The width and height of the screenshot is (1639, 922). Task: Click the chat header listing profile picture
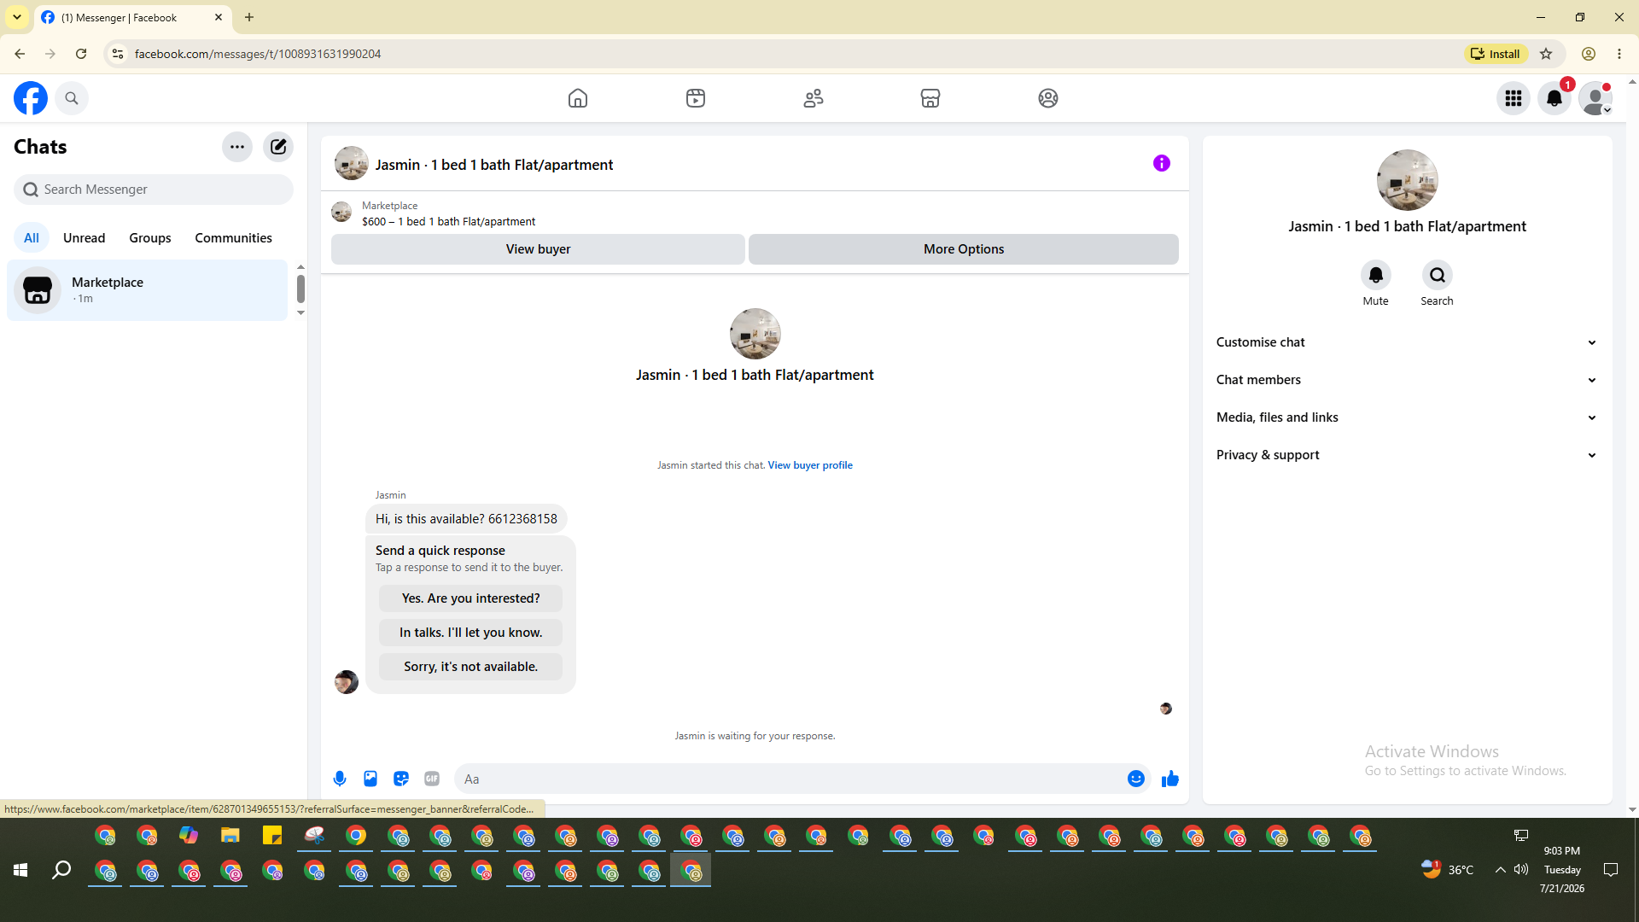[352, 164]
